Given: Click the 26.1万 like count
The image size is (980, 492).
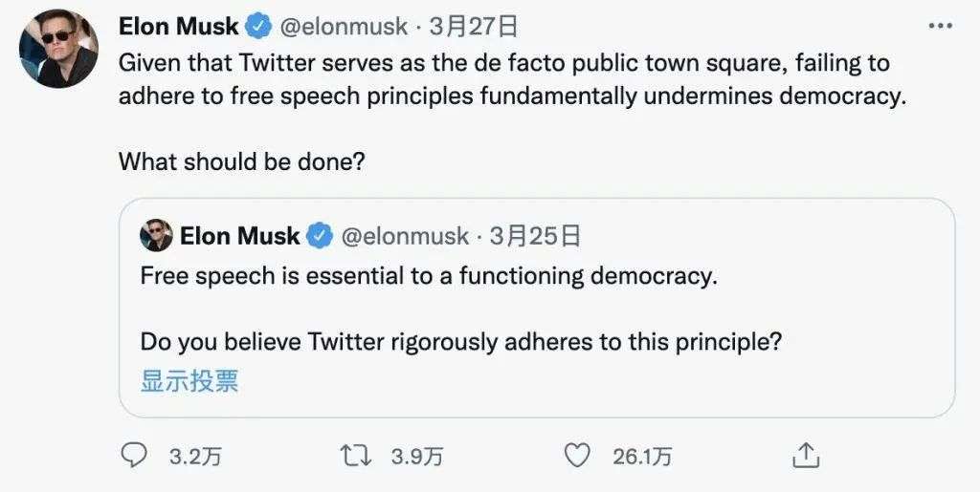Looking at the screenshot, I should coord(642,457).
